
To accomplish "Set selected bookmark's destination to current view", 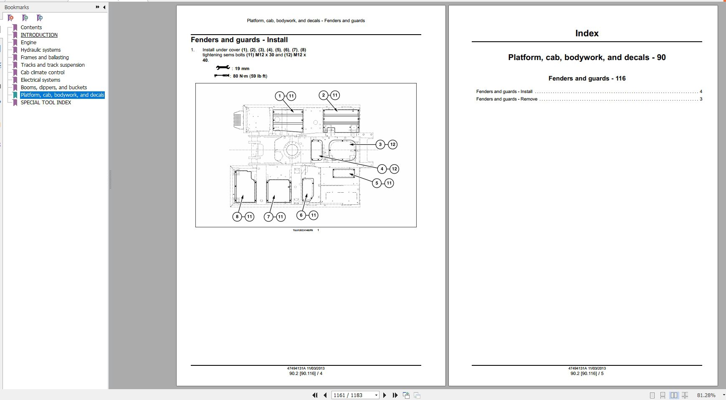I will (39, 18).
